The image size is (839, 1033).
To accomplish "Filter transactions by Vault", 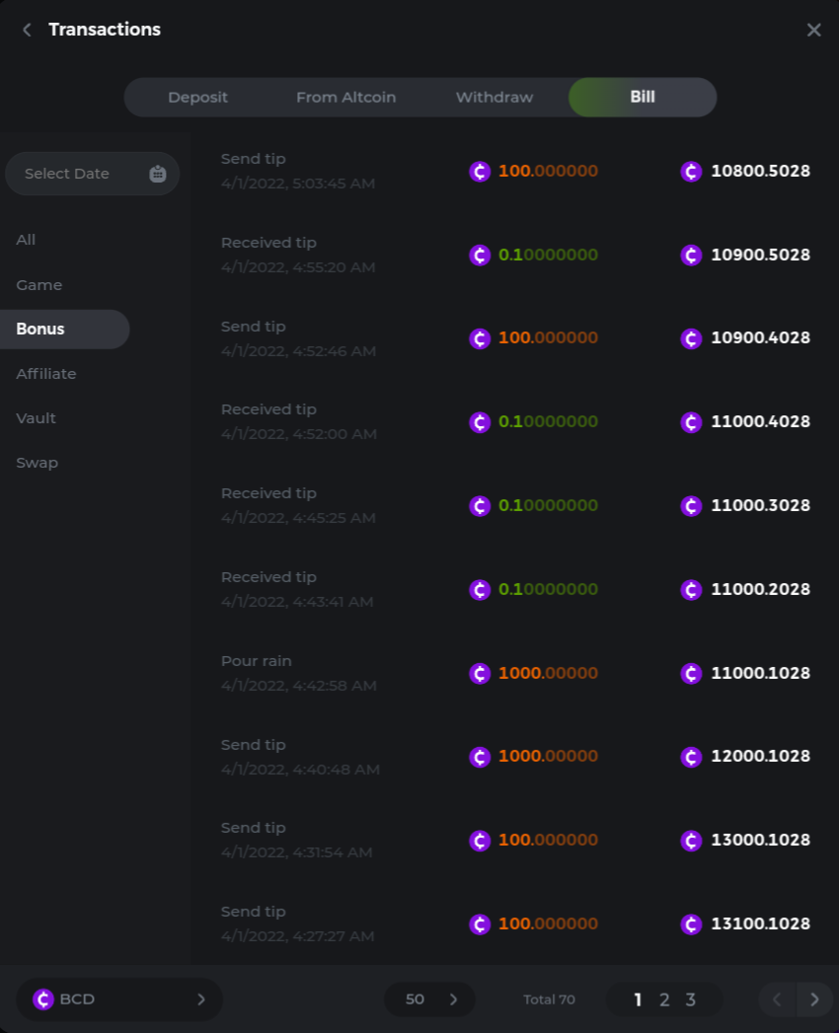I will tap(37, 418).
